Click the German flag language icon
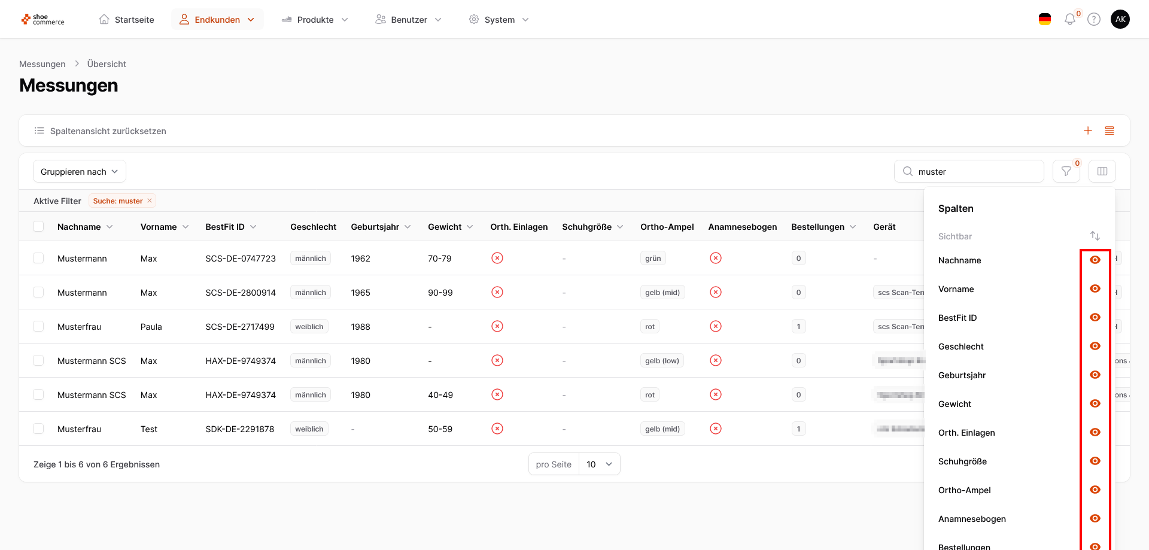1149x550 pixels. tap(1045, 20)
